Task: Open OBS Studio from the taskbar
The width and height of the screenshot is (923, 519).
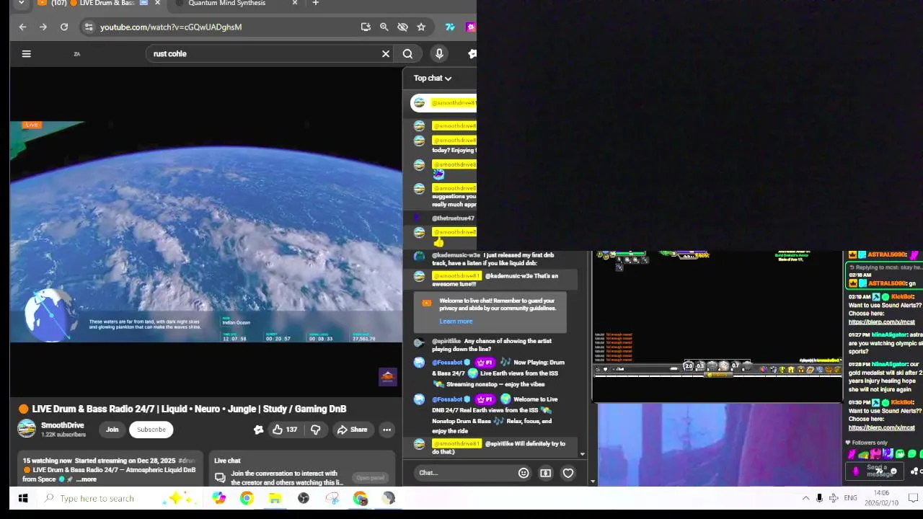Action: click(x=304, y=498)
